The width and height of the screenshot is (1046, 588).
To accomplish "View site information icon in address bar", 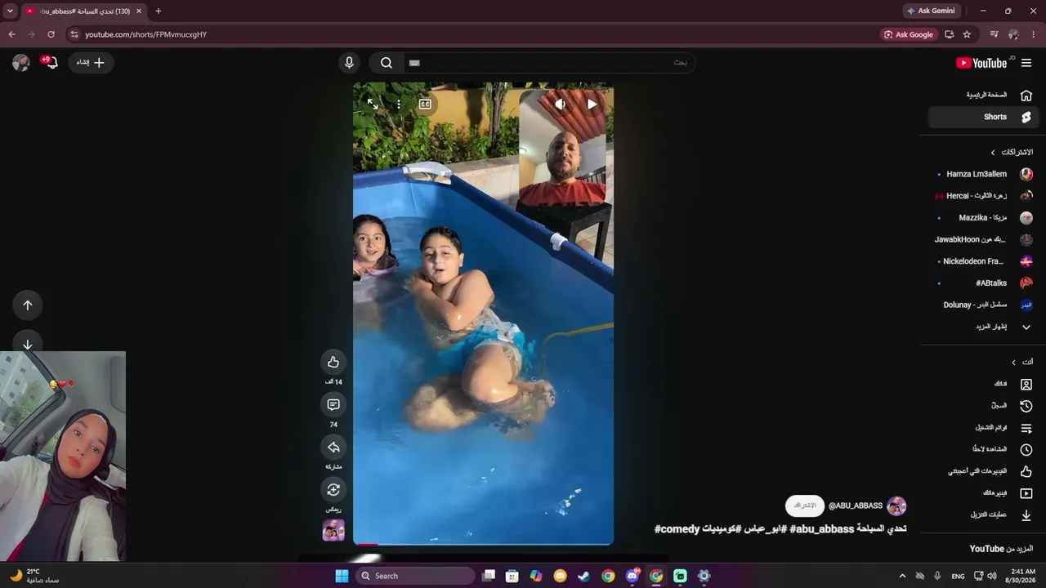I will pos(74,34).
